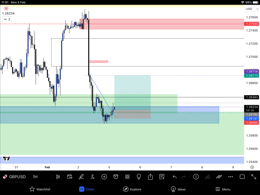Switch to the Ideas tab
Screen dimensions: 260x195
tap(178, 189)
